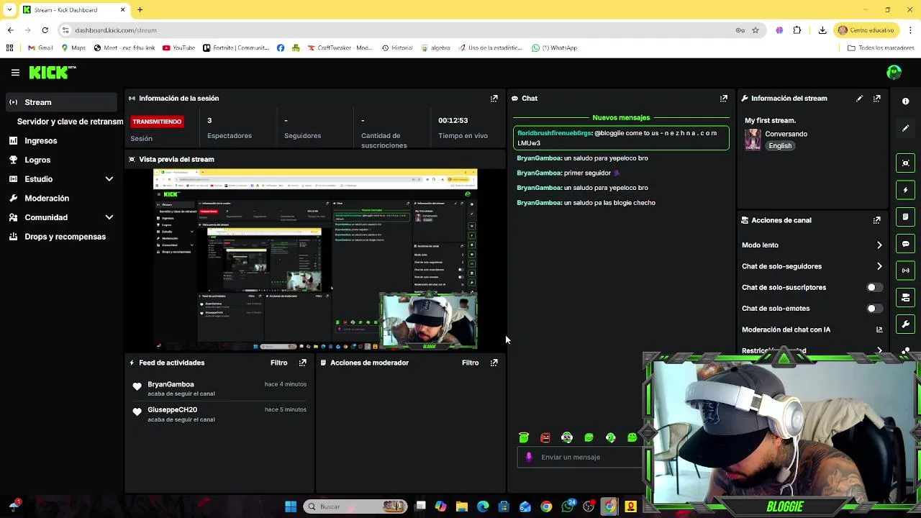This screenshot has width=921, height=518.
Task: Insert the red angry emote
Action: tap(545, 437)
